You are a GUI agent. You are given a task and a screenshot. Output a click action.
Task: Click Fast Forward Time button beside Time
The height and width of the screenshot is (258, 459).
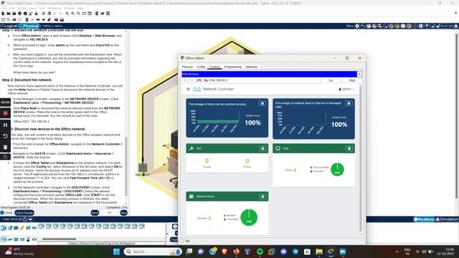30,219
